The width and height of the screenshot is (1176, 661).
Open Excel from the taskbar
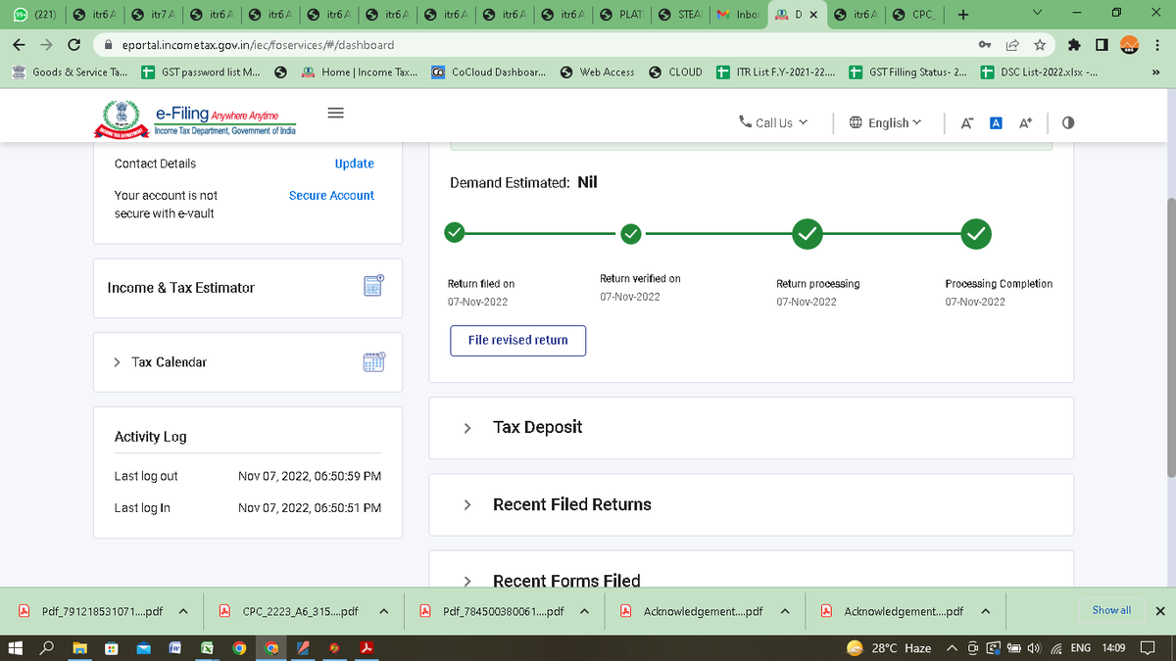pos(208,647)
